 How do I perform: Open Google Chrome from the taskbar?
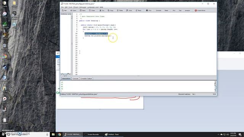59,134
